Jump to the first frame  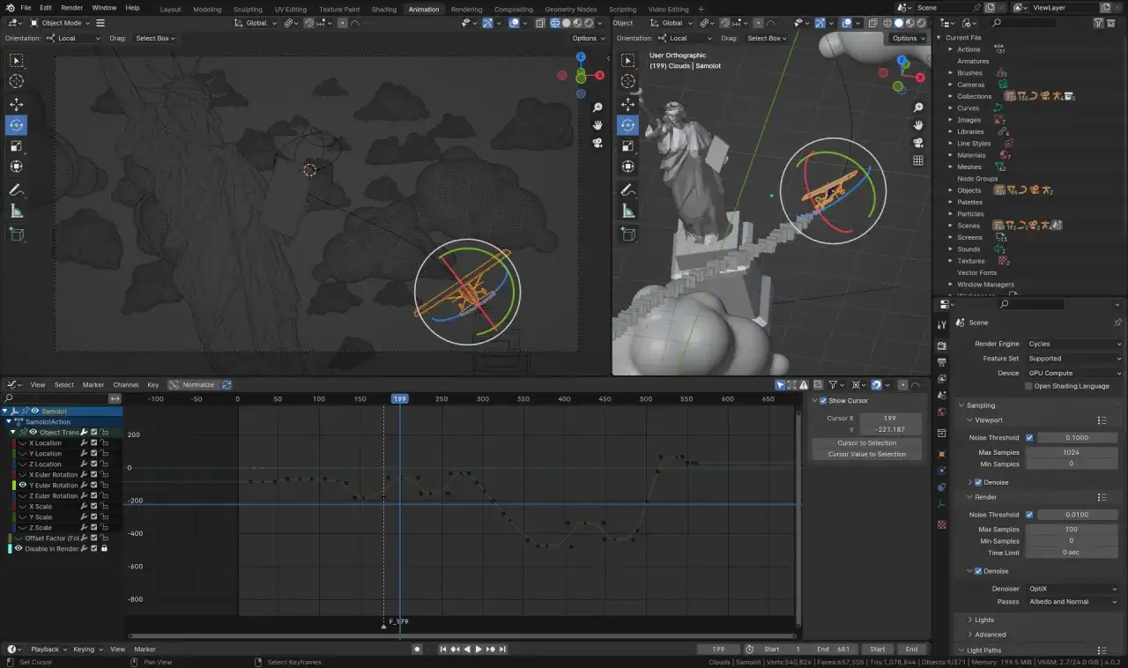tap(443, 649)
